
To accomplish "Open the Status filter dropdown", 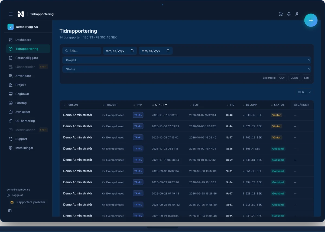I will click(187, 69).
